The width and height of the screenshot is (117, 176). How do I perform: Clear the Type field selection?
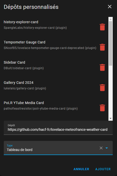(x=101, y=148)
